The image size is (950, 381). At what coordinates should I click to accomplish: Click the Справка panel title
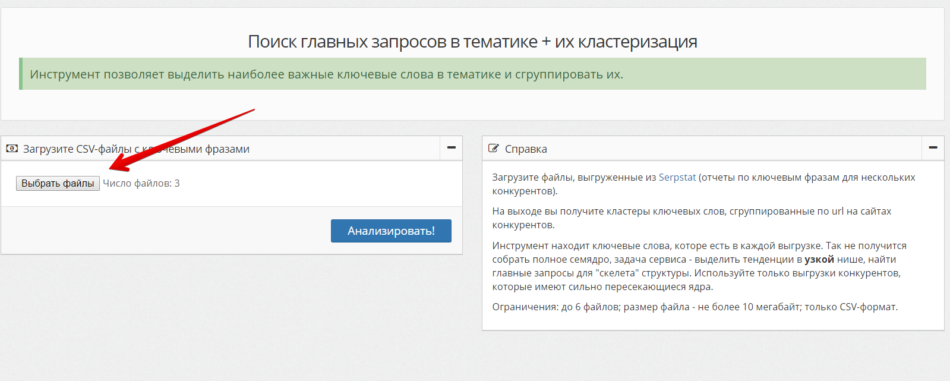(526, 149)
